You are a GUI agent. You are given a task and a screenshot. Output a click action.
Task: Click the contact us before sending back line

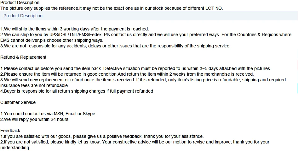pos(135,68)
